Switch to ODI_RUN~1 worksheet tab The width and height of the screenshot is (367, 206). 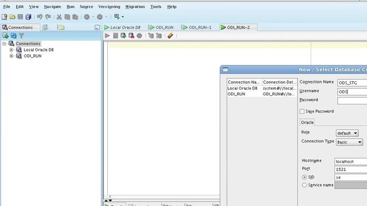(x=197, y=27)
